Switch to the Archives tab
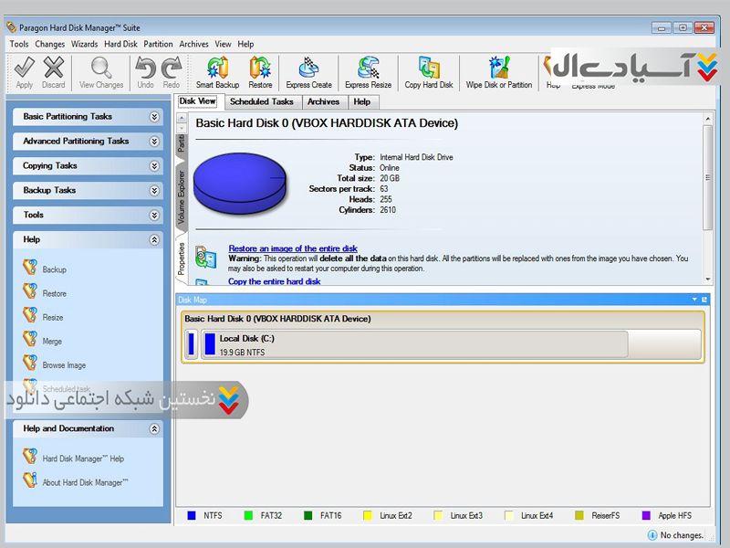 (x=323, y=101)
